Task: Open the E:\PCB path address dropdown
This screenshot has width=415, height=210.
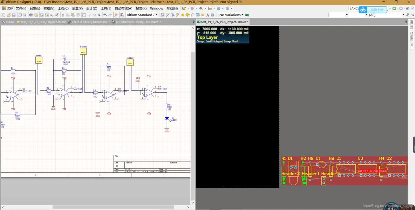Action: pos(390,8)
